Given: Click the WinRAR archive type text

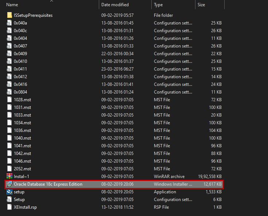Looking at the screenshot, I should point(169,177).
